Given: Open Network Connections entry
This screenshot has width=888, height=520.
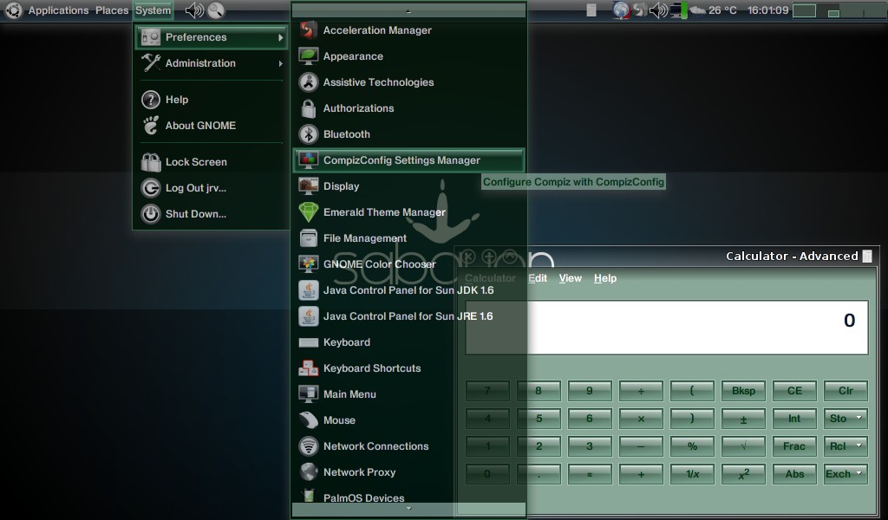Looking at the screenshot, I should point(408,446).
